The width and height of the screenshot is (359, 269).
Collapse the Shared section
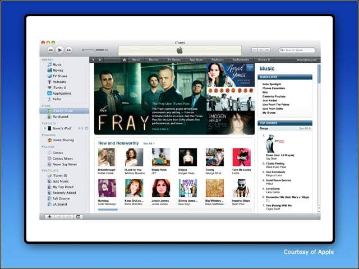(x=43, y=135)
